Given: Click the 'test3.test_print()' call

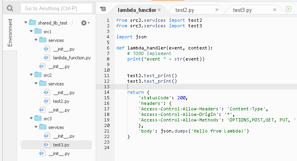Looking at the screenshot, I should [x=152, y=81].
